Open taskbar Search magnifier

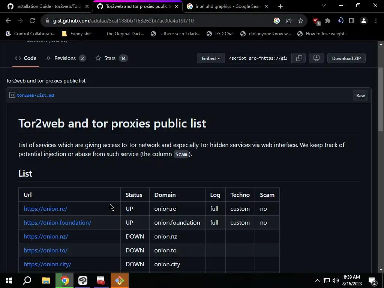[x=27, y=280]
